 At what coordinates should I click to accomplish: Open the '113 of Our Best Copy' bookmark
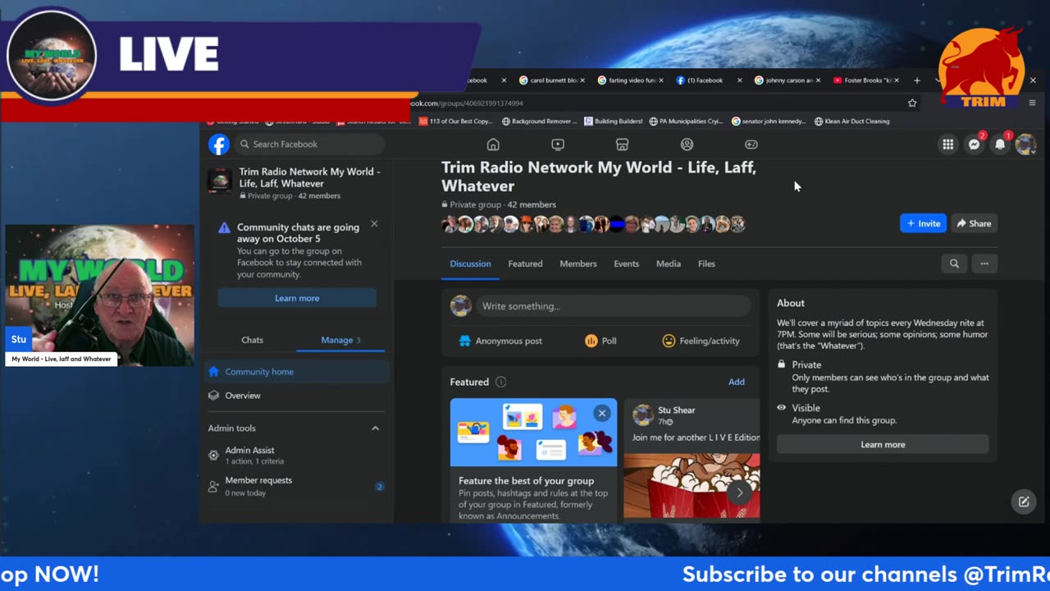[x=455, y=121]
